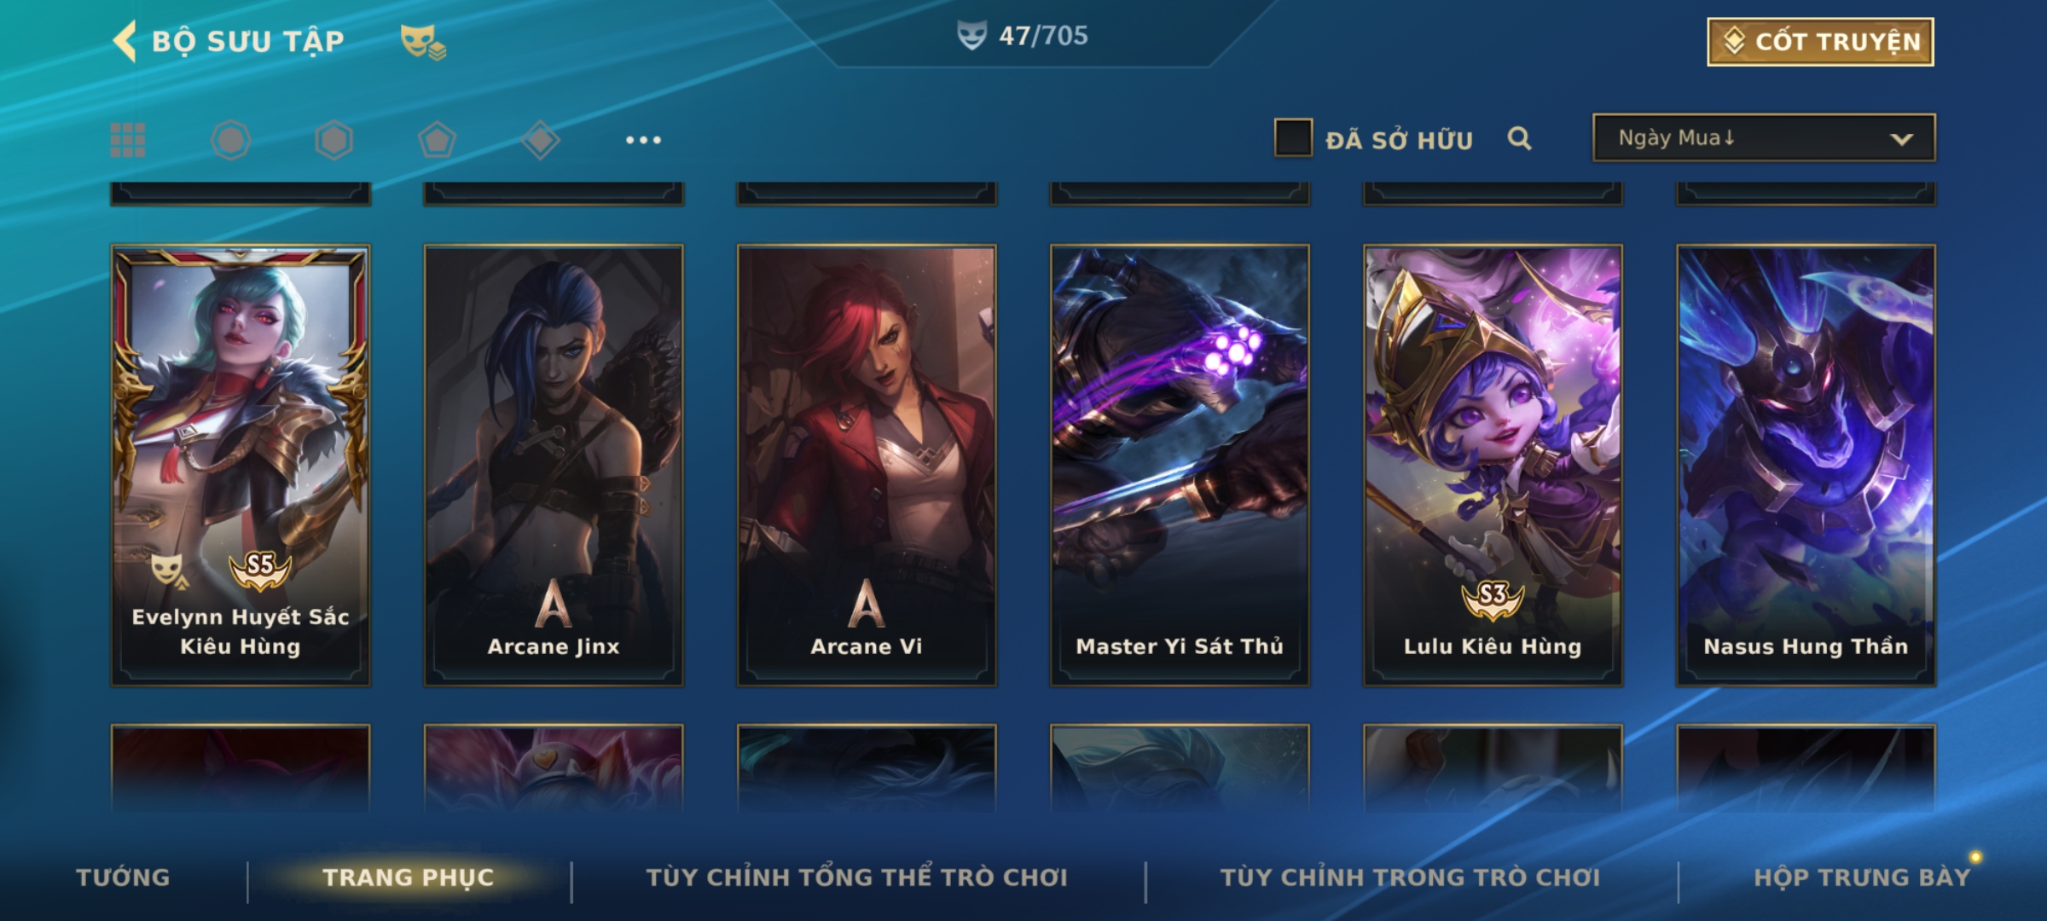Select the Arcane Jinx skin card

coord(554,466)
